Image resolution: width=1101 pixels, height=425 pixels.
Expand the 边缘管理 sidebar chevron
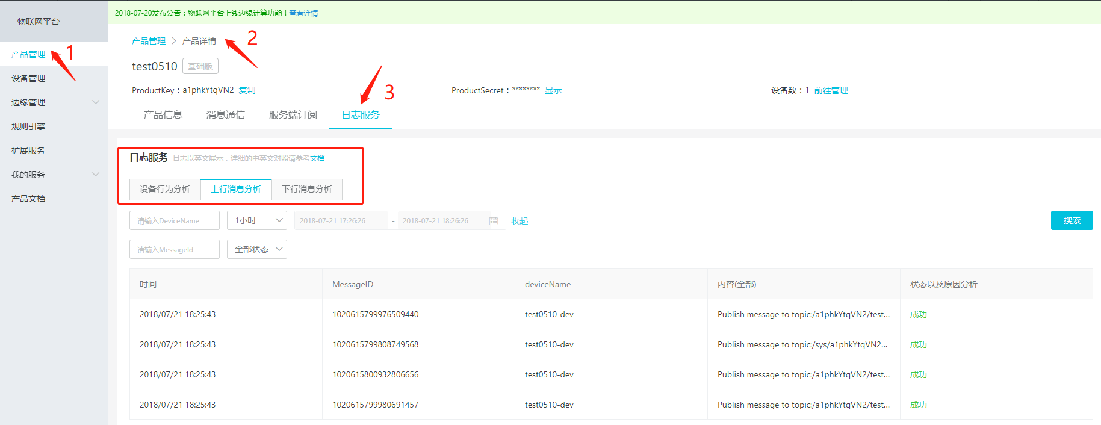[x=96, y=102]
